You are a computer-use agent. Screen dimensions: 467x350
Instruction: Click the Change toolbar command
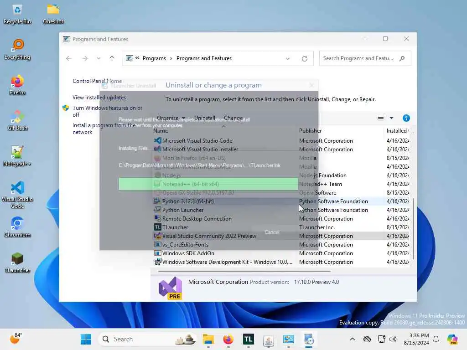[x=233, y=118]
